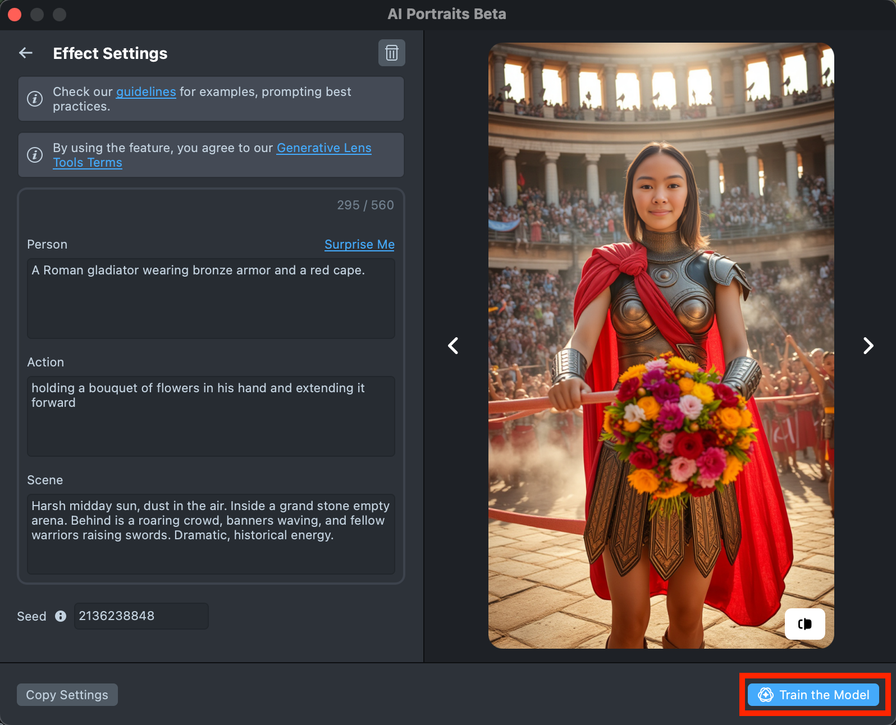Screen dimensions: 896x725
Task: Click the info icon beside the terms notice
Action: tap(35, 155)
